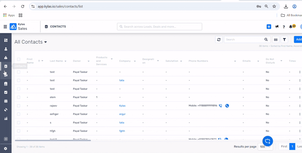Open Phone Numbers column dropdown arrow
The image size is (302, 153).
pyautogui.click(x=235, y=61)
